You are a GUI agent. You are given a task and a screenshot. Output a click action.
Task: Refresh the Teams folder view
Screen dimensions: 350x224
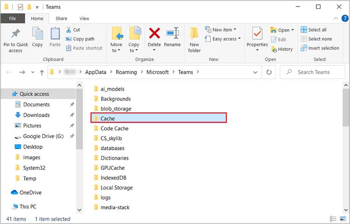point(269,72)
